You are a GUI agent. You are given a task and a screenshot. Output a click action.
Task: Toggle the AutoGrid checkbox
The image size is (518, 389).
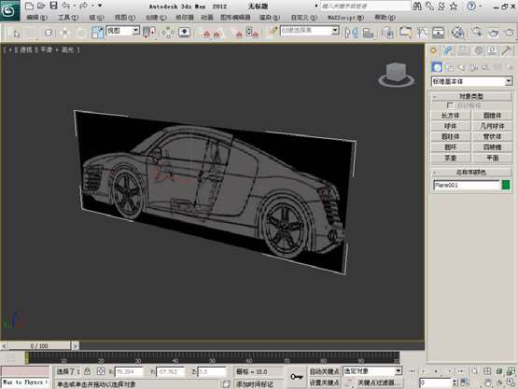pos(449,105)
